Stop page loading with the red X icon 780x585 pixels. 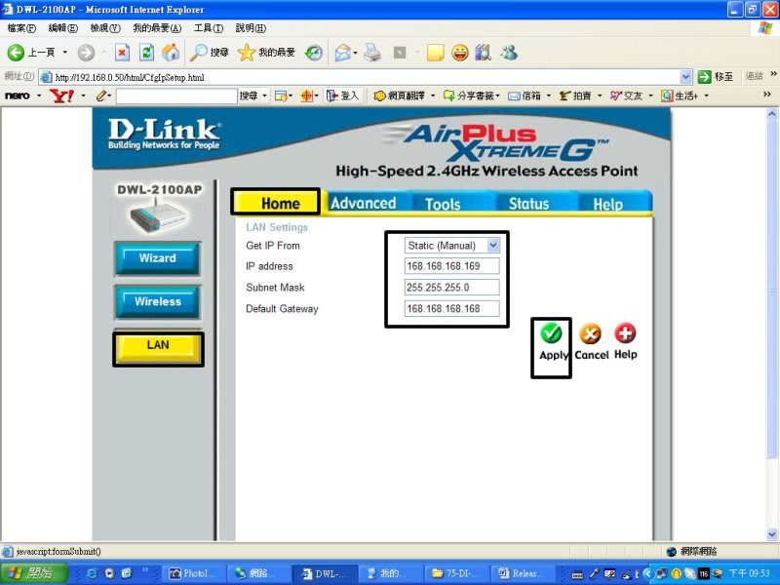pos(122,53)
